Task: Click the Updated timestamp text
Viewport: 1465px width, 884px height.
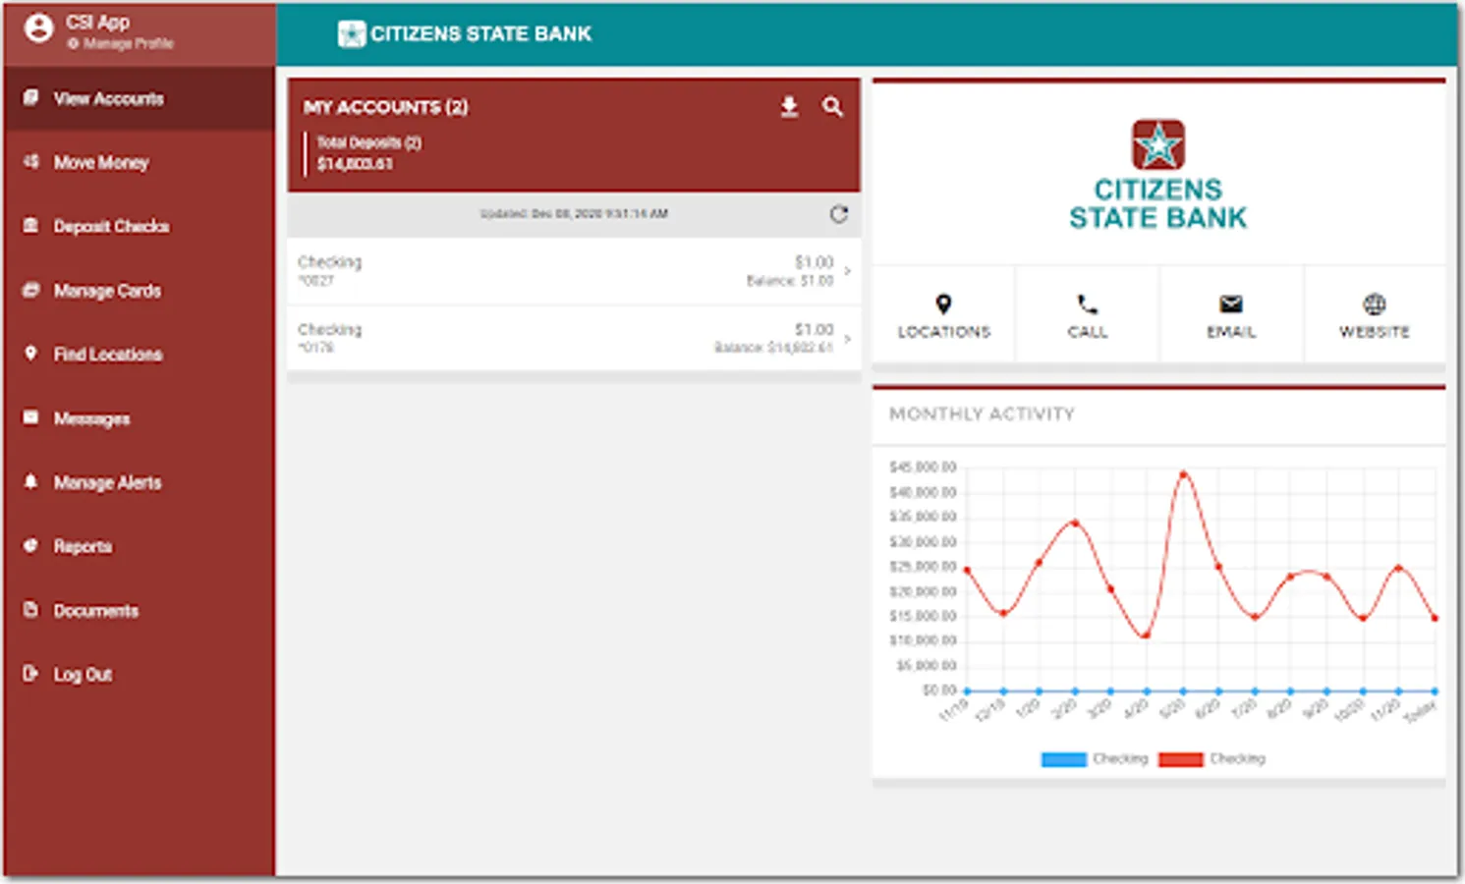Action: tap(574, 214)
